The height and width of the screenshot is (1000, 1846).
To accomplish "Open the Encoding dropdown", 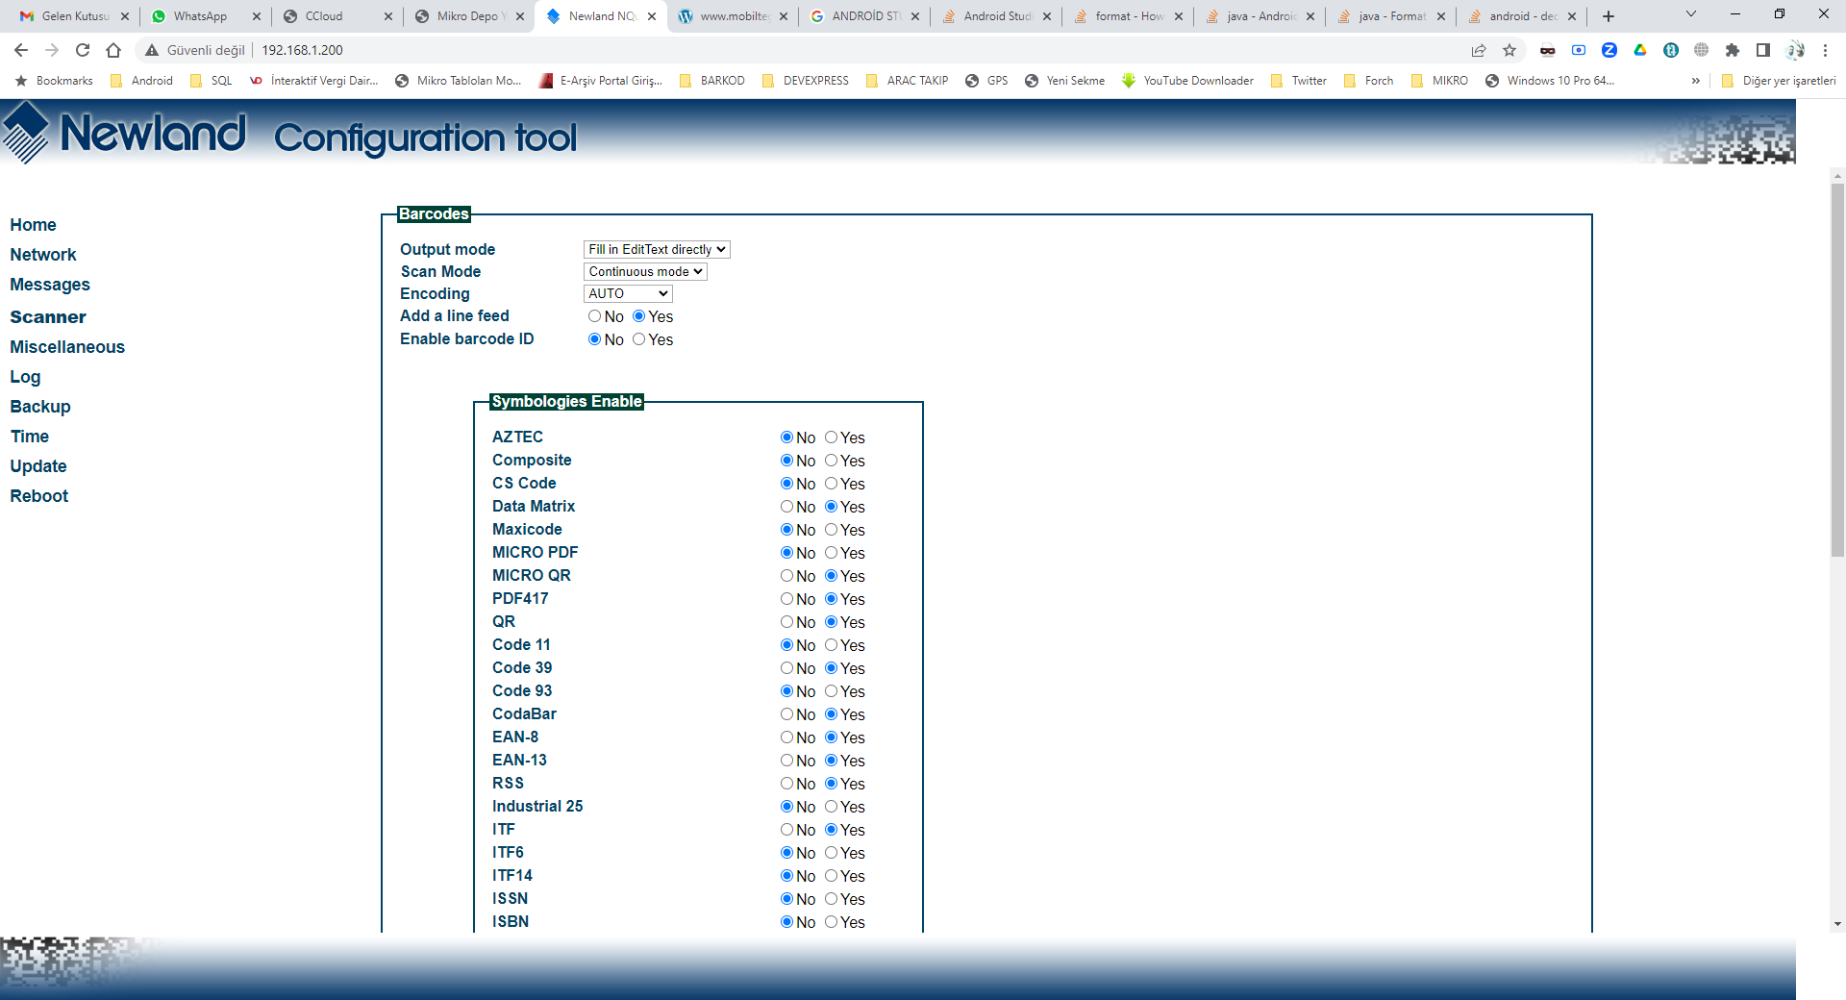I will [x=628, y=293].
